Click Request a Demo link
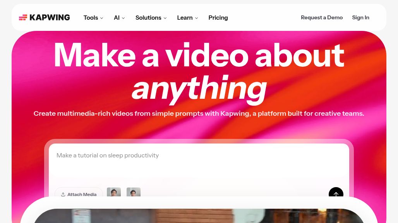 [x=322, y=17]
